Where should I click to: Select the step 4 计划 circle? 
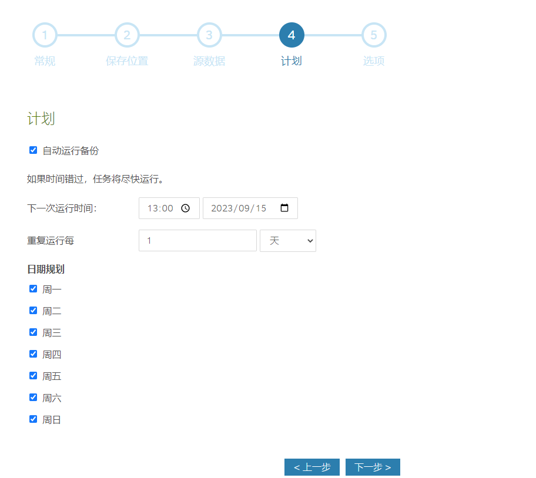pyautogui.click(x=292, y=35)
